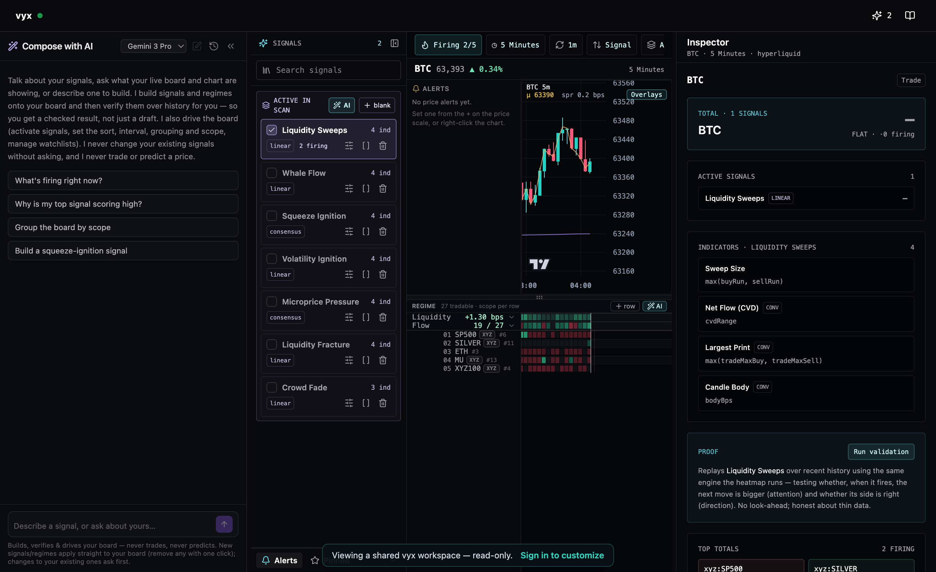936x572 pixels.
Task: Open brackets icon on Liquidity Sweeps
Action: coord(366,146)
